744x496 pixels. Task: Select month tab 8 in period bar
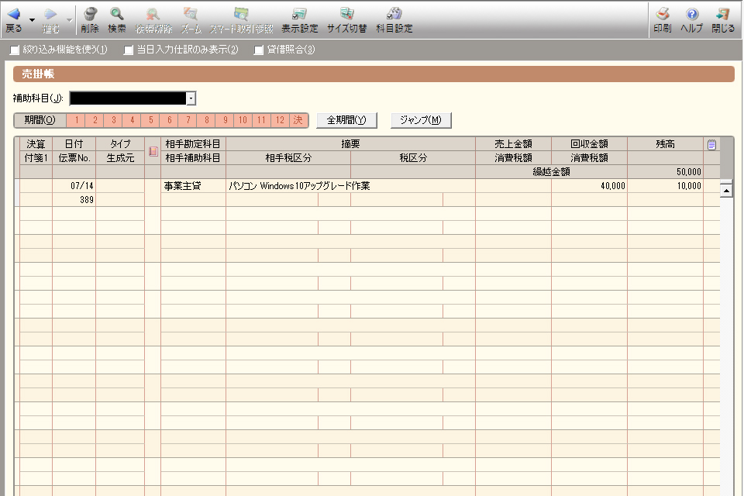(206, 120)
